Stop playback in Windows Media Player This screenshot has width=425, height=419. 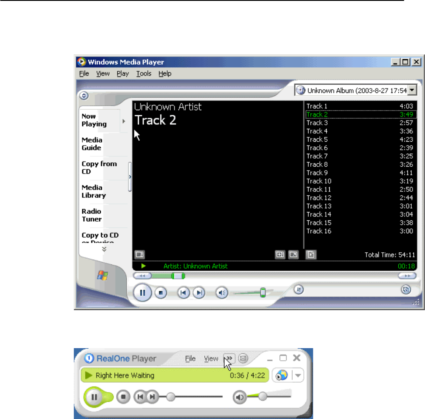pyautogui.click(x=161, y=293)
